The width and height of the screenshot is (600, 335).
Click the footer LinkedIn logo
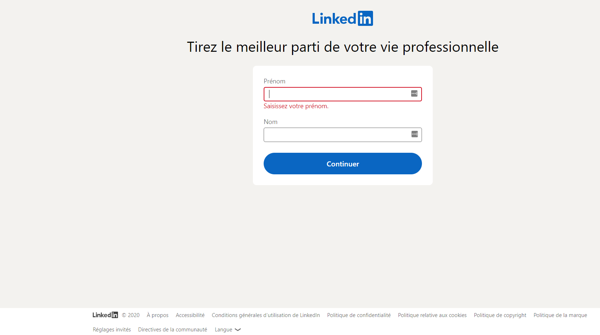(x=105, y=315)
